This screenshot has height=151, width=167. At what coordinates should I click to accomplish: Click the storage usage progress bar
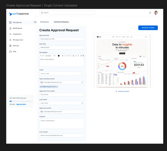21,101
